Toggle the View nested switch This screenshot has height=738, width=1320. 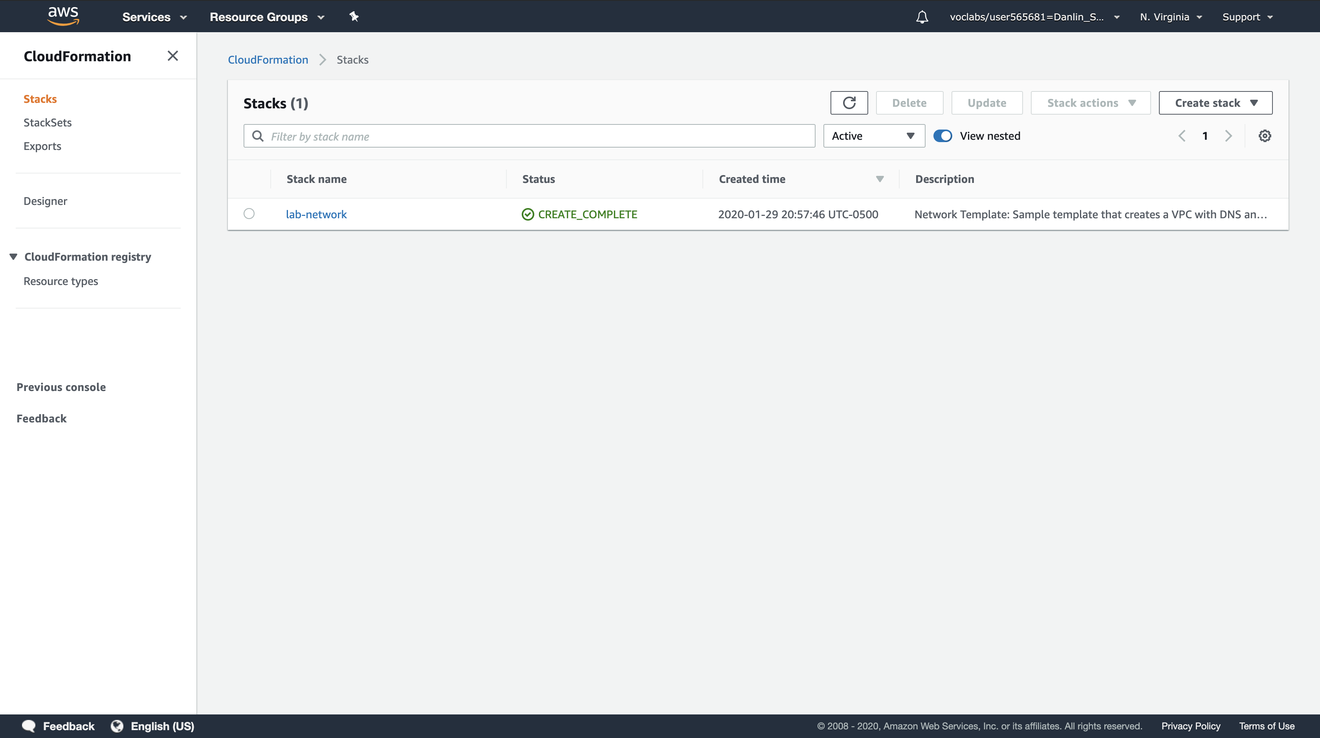coord(942,136)
